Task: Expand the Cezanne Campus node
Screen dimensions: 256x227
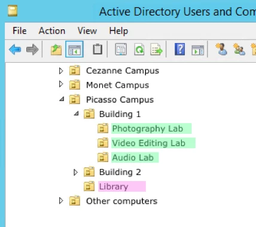Action: [x=61, y=71]
